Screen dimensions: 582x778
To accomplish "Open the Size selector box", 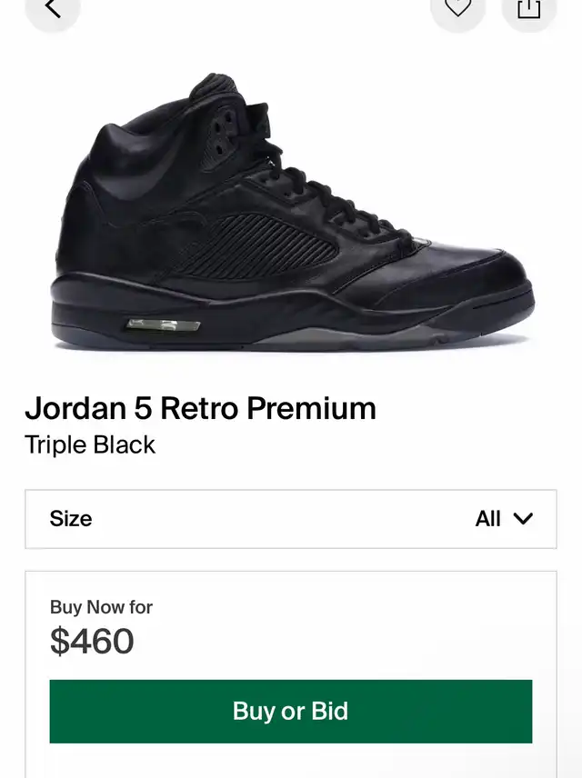I will pyautogui.click(x=291, y=519).
